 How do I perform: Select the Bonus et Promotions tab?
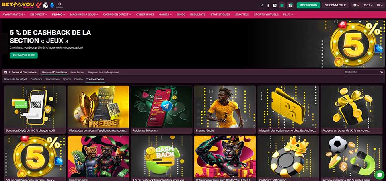(54, 72)
